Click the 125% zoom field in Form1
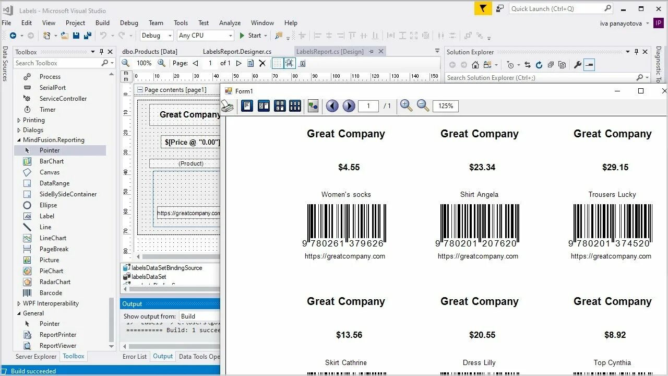Viewport: 668px width, 376px height. [x=446, y=106]
